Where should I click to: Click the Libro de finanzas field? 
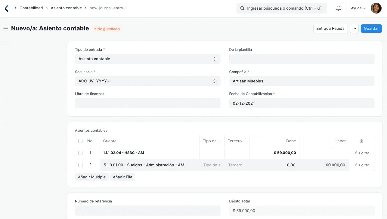click(147, 103)
